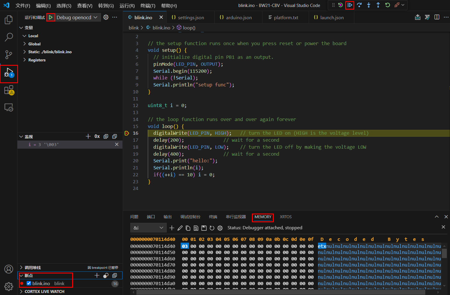Remove the watch expression i
Viewport: 450px width, 295px height.
tap(117, 144)
